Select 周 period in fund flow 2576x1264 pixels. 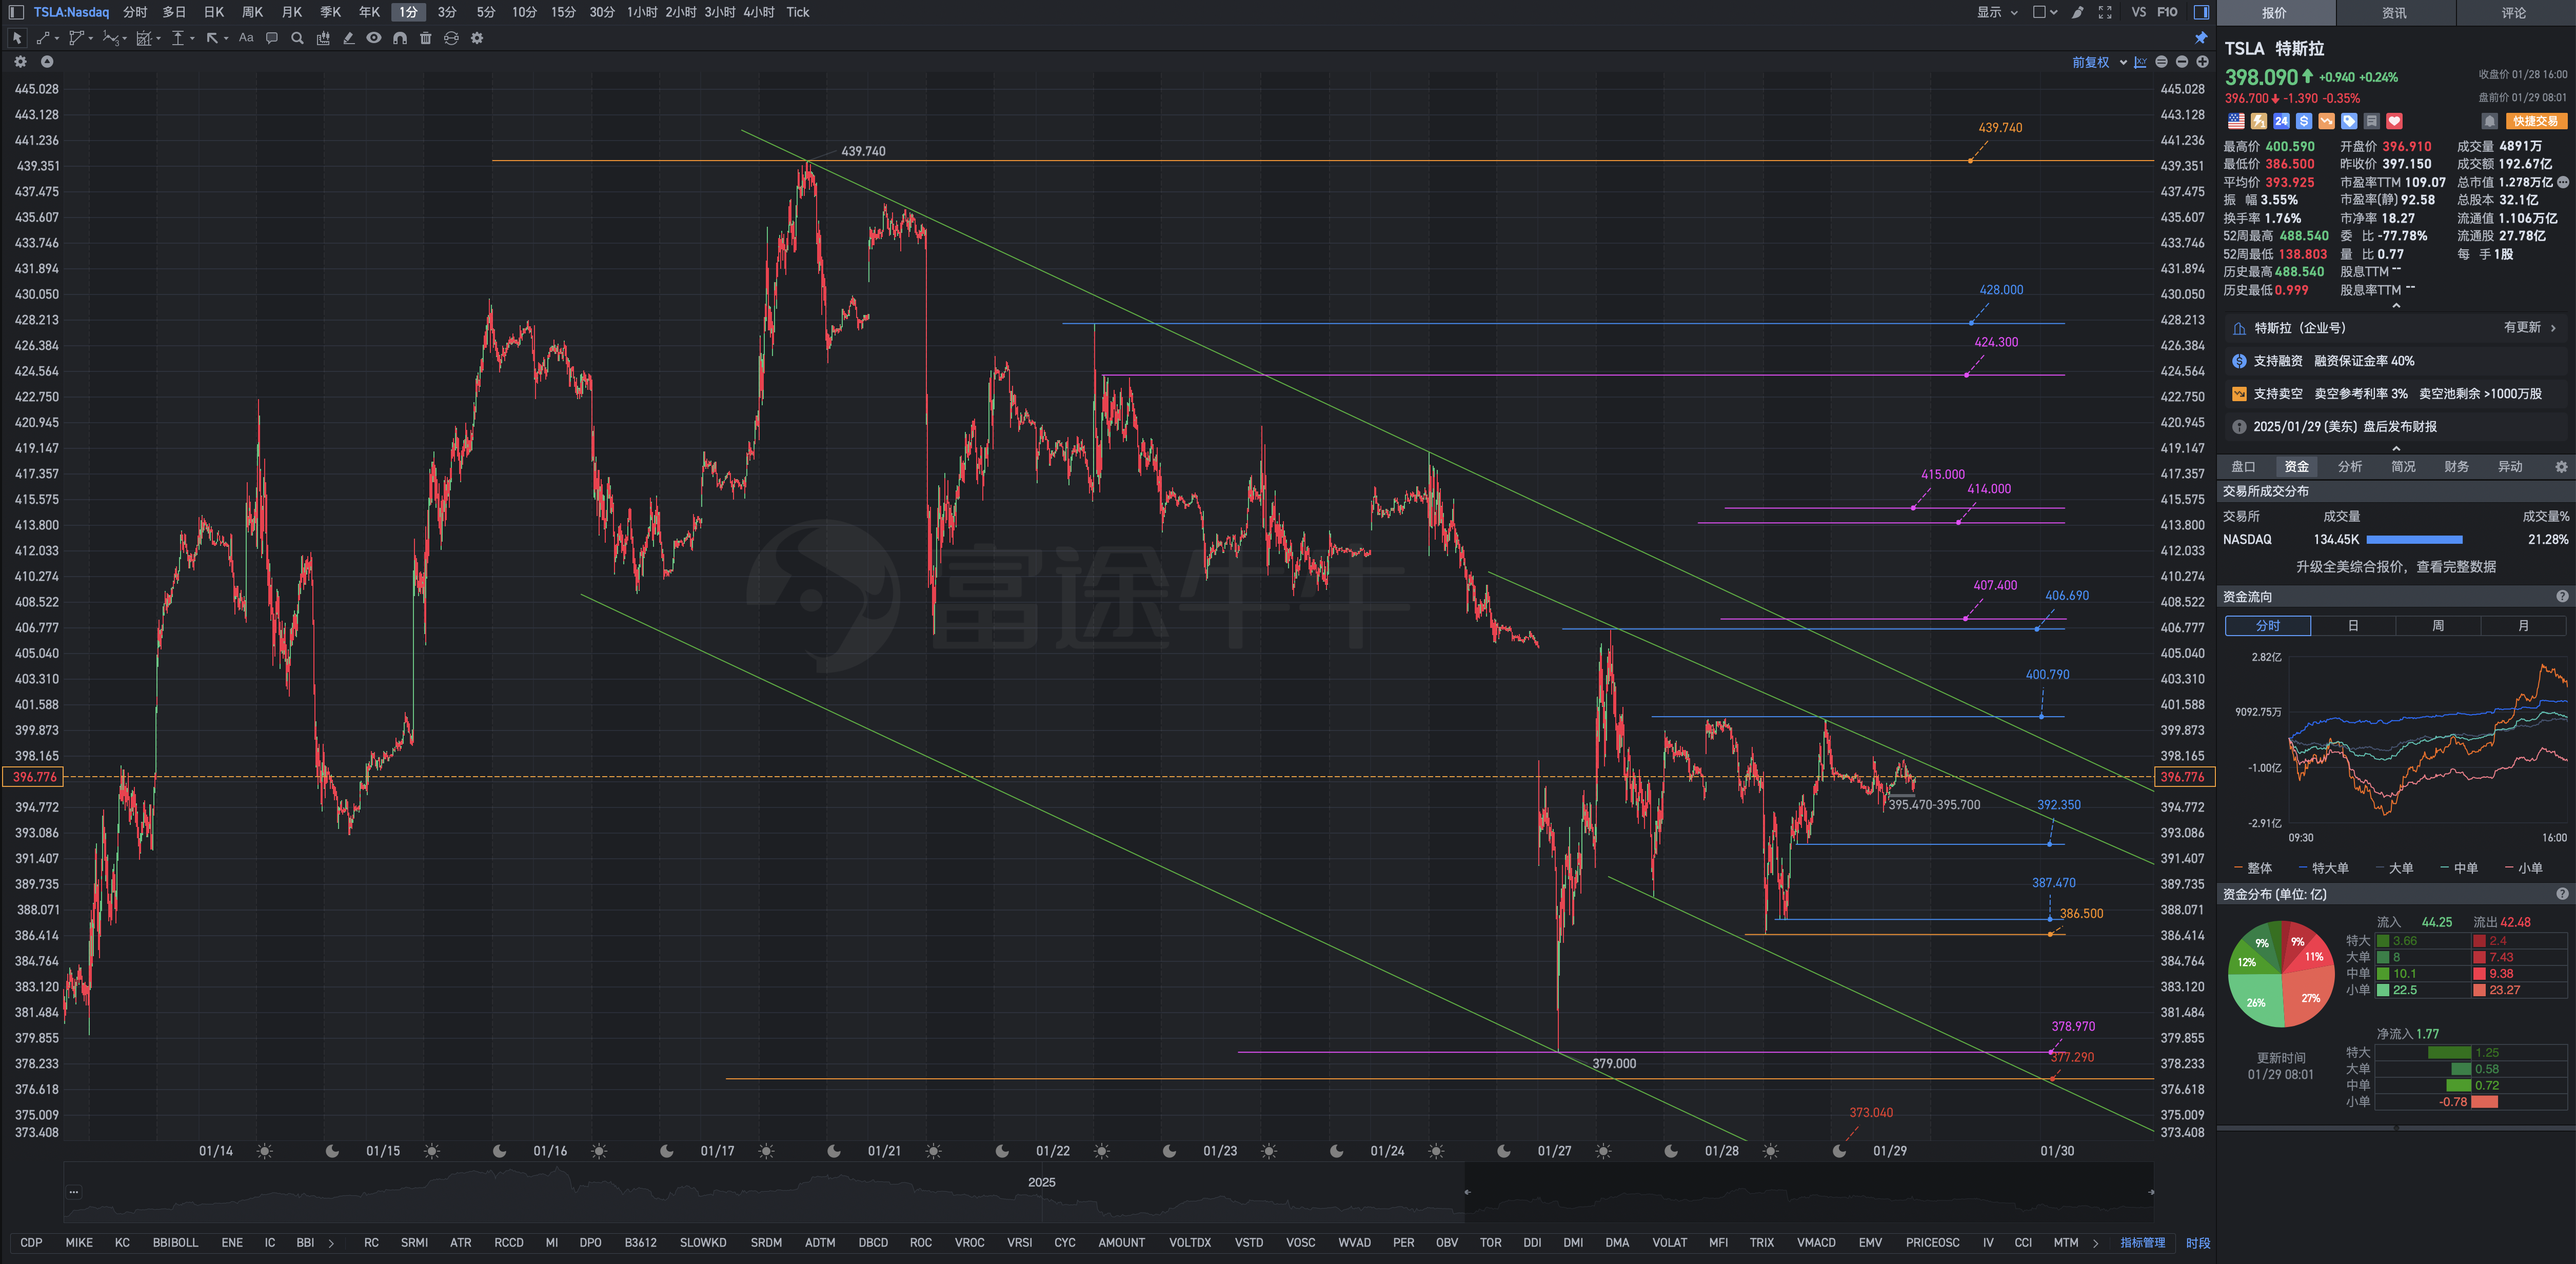tap(2438, 626)
